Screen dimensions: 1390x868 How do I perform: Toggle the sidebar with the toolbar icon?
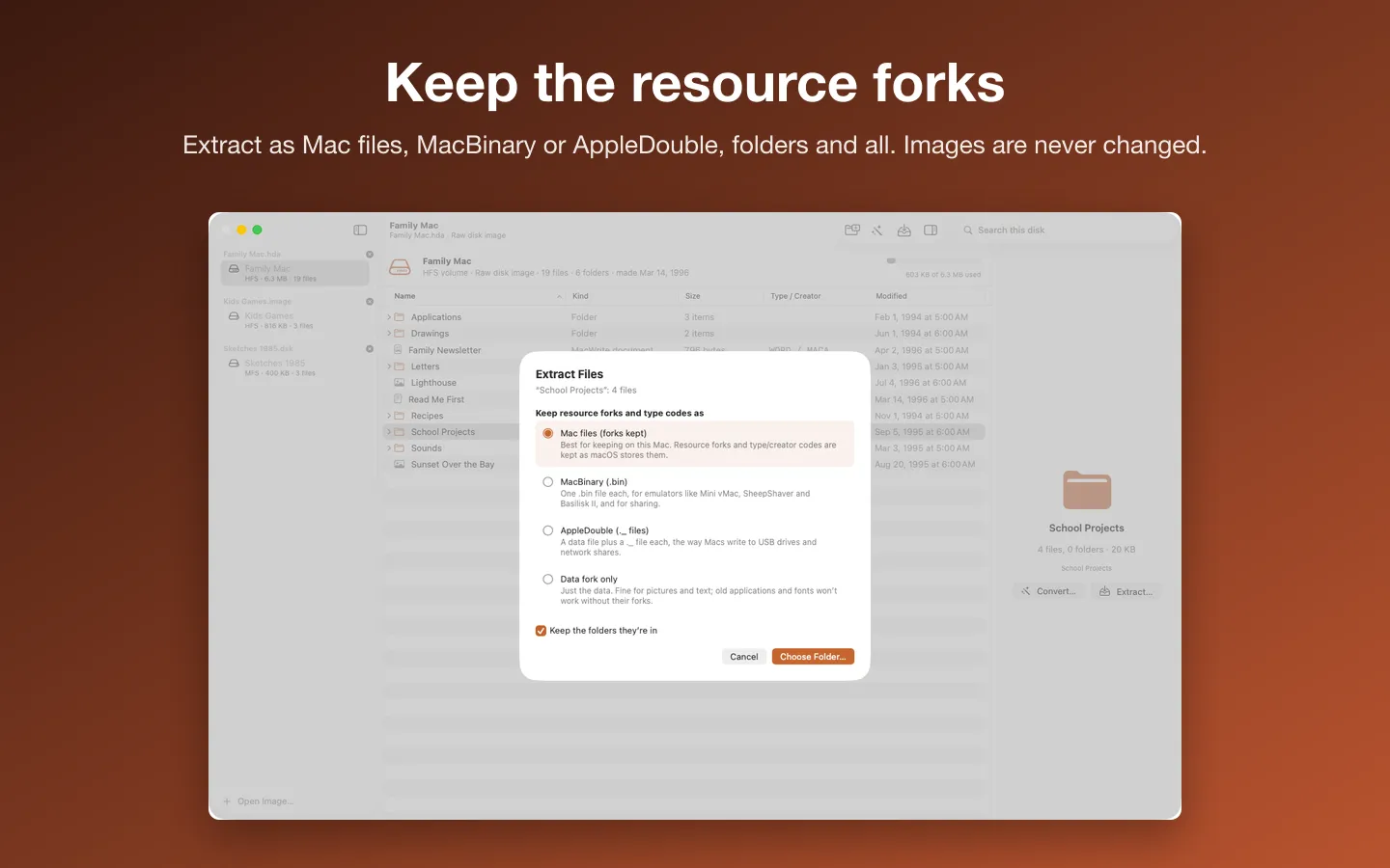tap(360, 231)
